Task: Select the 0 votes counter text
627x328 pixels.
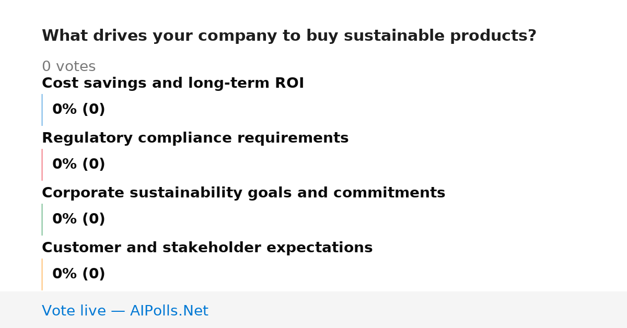Action: (68, 67)
